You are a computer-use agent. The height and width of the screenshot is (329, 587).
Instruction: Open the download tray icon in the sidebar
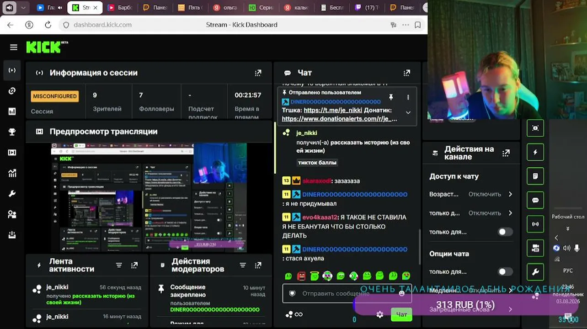pyautogui.click(x=12, y=235)
